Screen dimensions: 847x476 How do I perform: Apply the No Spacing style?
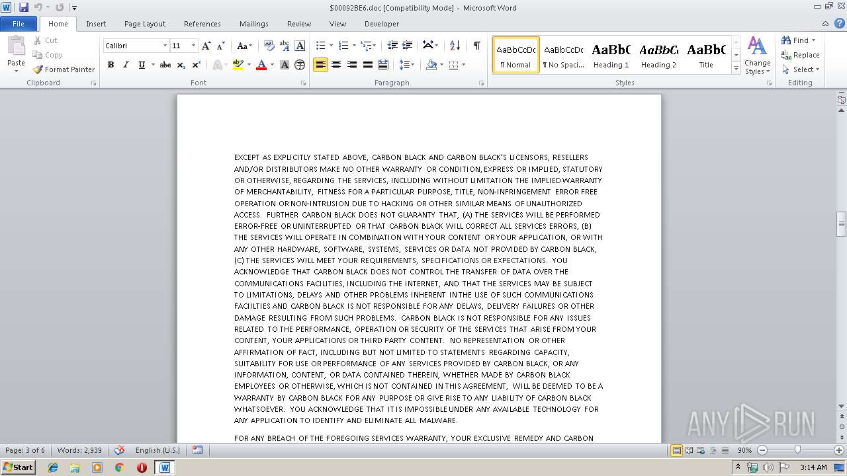tap(564, 55)
